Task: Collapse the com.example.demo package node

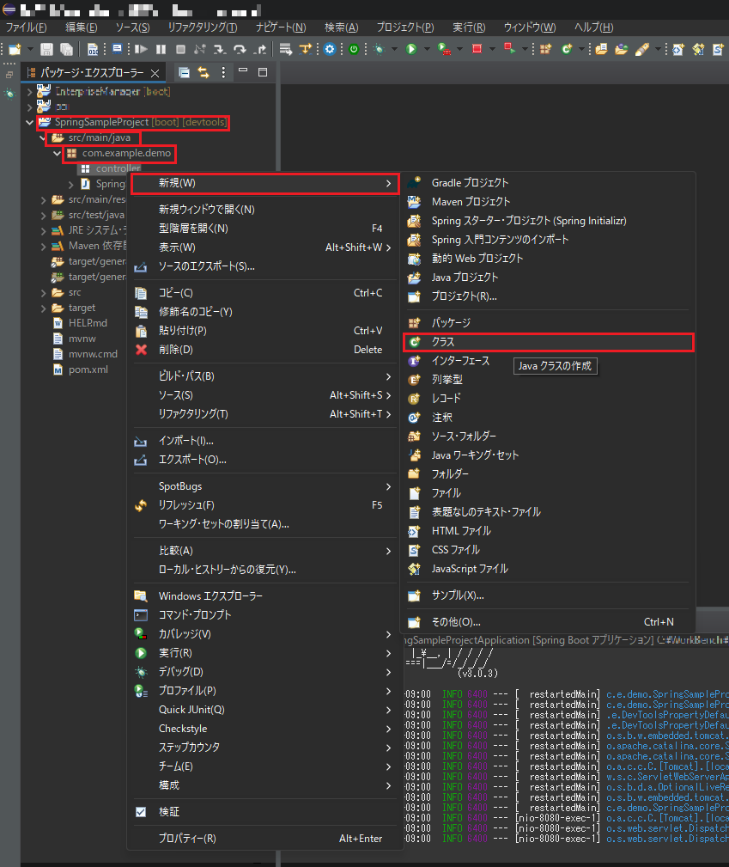Action: [57, 153]
